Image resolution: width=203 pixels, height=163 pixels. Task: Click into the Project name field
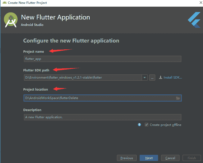pos(102,59)
